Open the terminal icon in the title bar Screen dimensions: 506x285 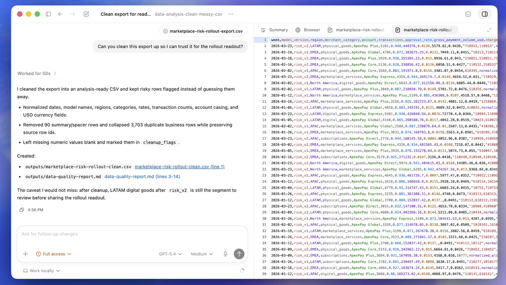click(x=468, y=14)
